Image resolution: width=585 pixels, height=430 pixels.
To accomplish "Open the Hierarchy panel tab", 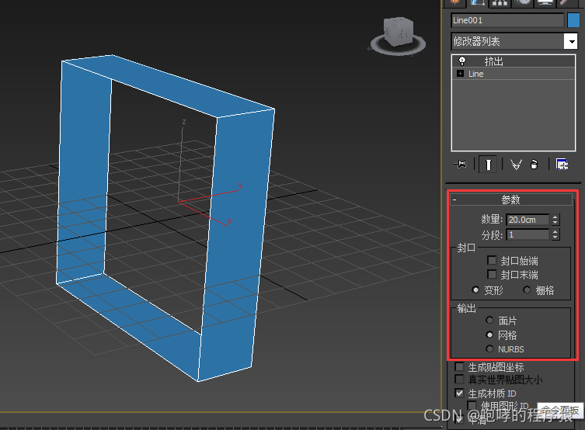I will point(503,2).
